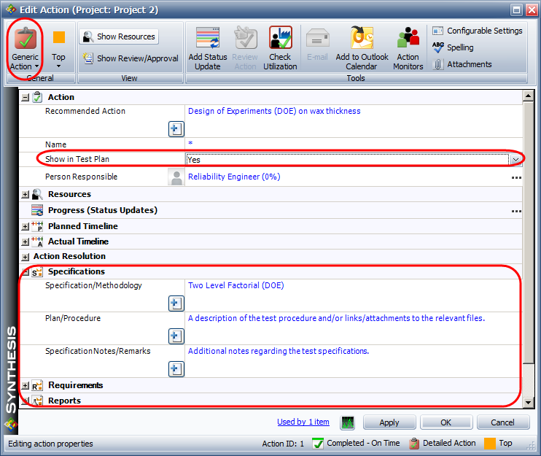The image size is (541, 456).
Task: Click the Used by 1 item link
Action: pyautogui.click(x=303, y=422)
